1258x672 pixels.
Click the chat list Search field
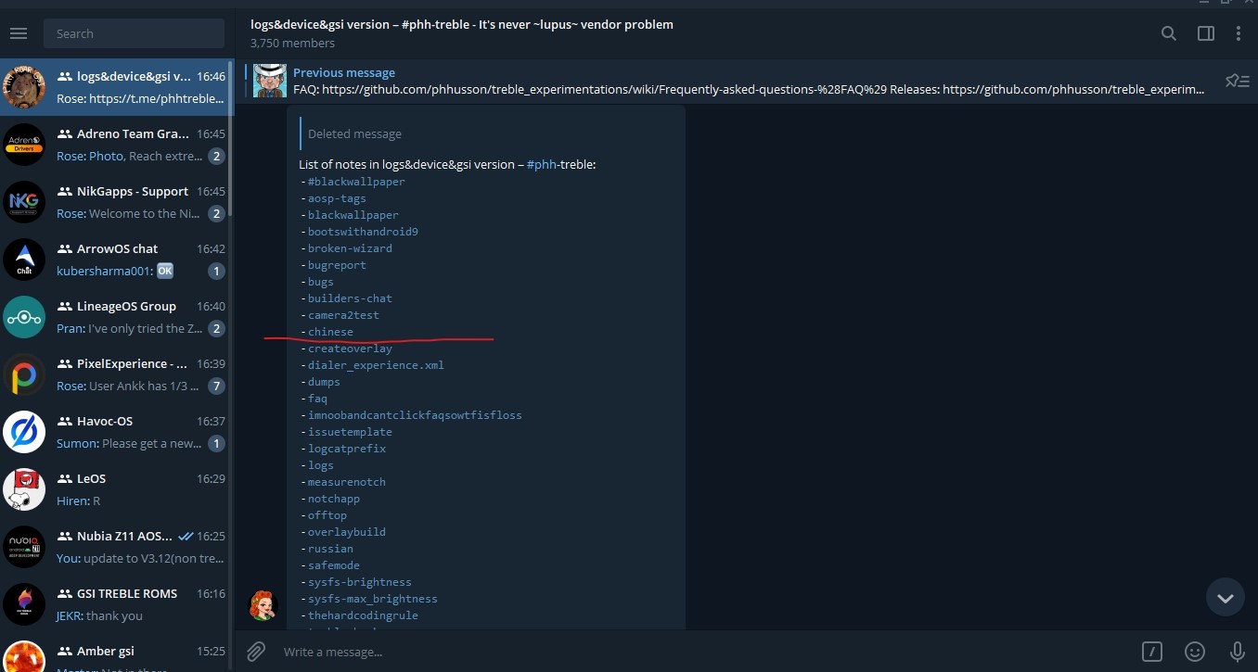(134, 33)
